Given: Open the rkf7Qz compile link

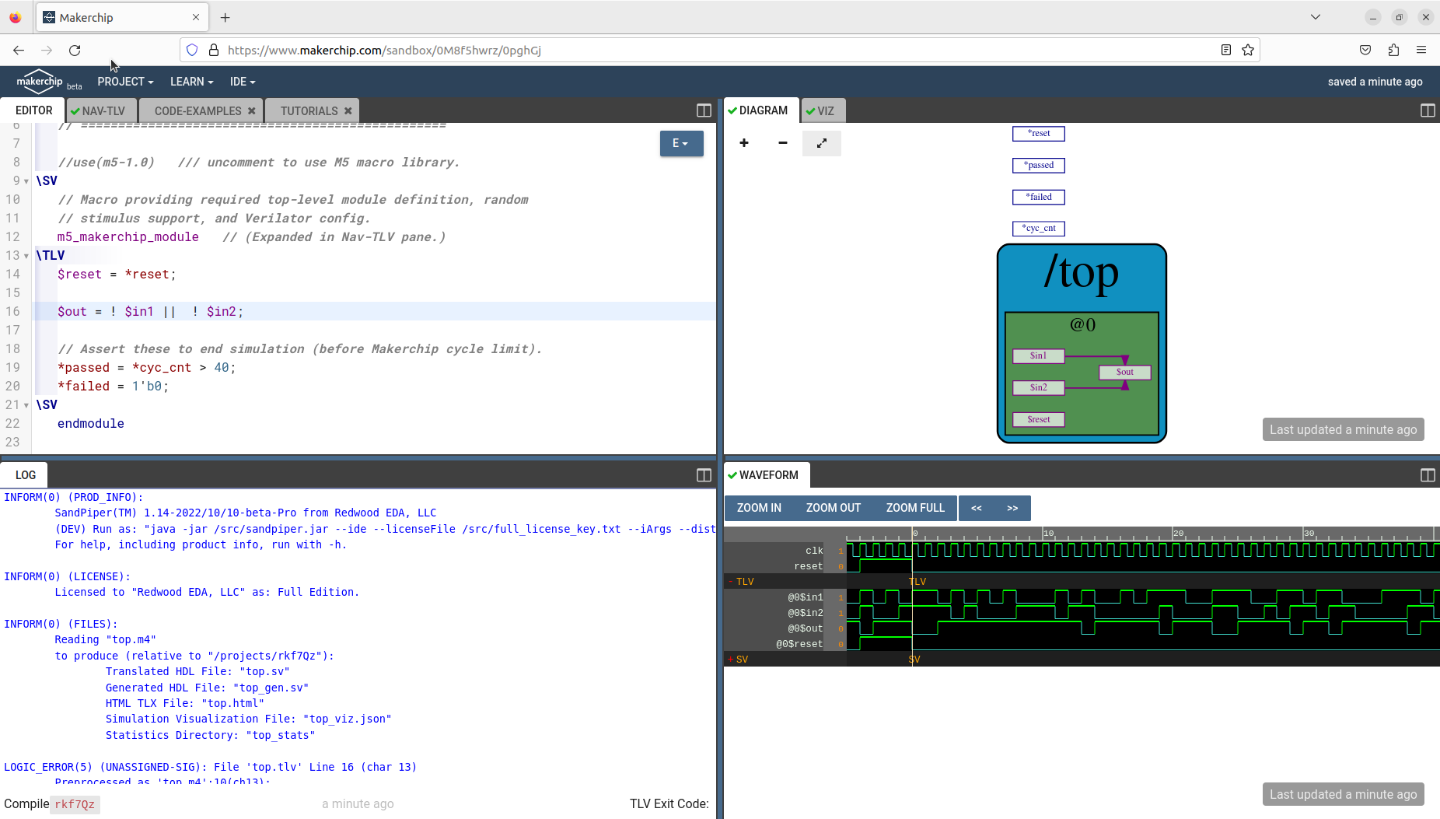Looking at the screenshot, I should (x=74, y=804).
